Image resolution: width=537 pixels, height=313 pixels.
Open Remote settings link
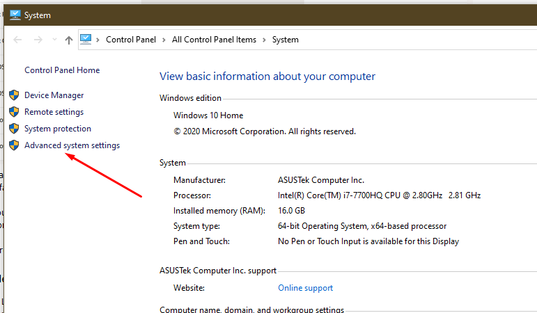click(54, 112)
